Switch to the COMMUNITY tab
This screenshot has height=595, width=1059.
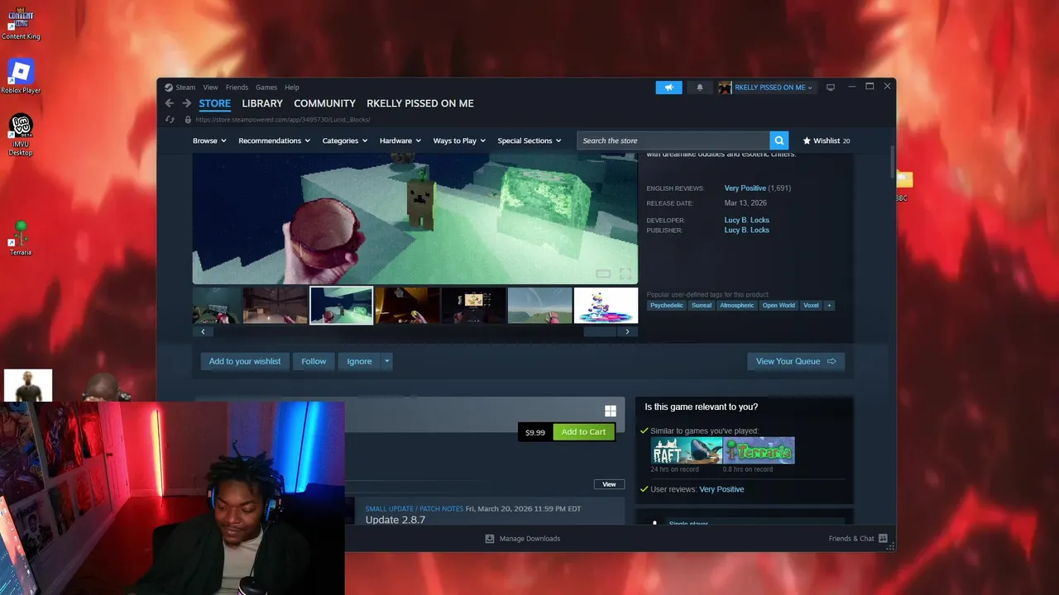point(324,103)
